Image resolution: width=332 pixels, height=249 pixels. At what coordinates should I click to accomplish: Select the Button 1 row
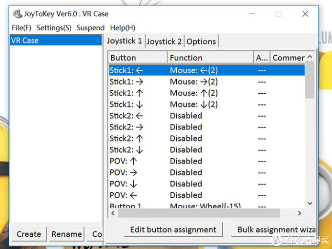pos(207,205)
